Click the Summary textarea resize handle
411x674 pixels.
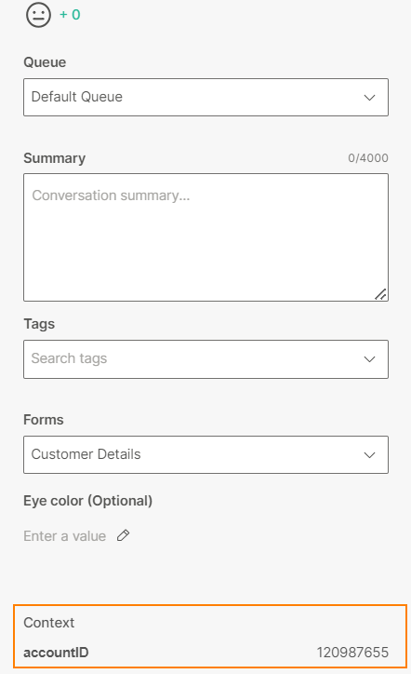380,294
